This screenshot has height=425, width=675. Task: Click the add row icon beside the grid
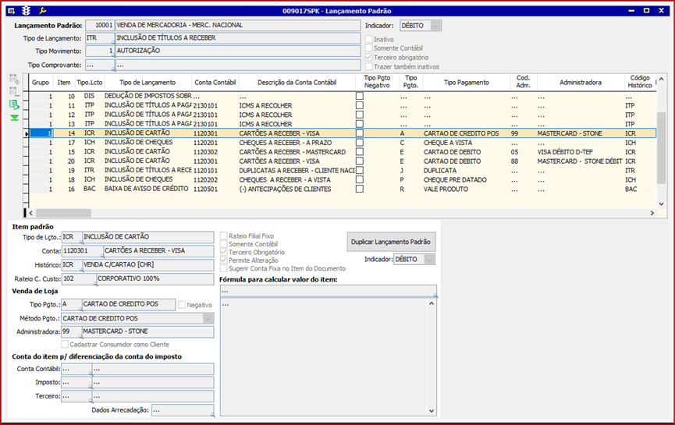coord(15,79)
